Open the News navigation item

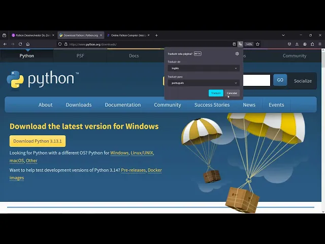(249, 105)
